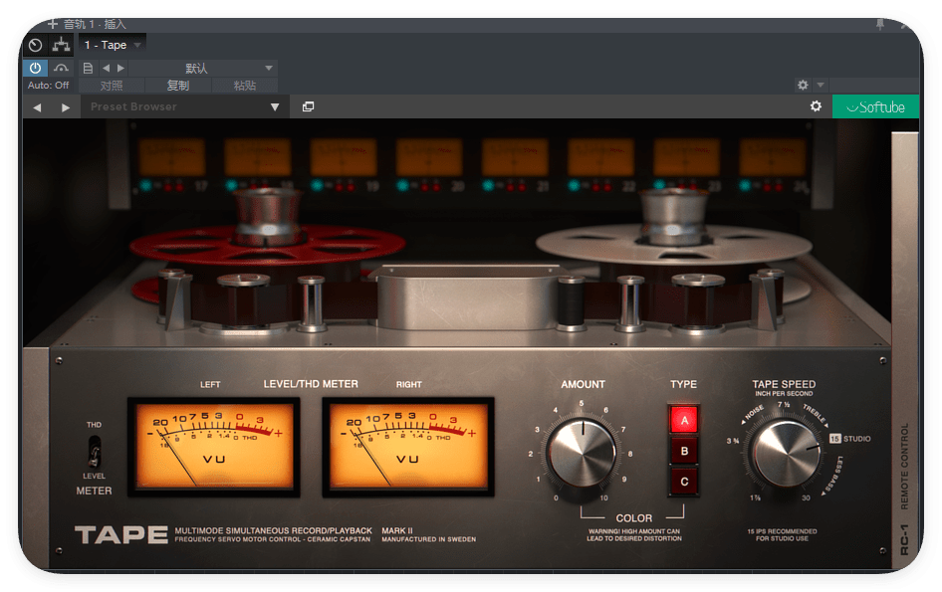Expand the small arrow beside the host gear icon

pyautogui.click(x=821, y=85)
